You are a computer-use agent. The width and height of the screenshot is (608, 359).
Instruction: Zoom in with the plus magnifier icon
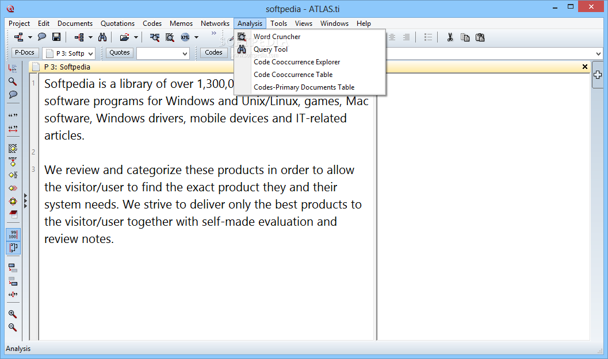tap(13, 314)
